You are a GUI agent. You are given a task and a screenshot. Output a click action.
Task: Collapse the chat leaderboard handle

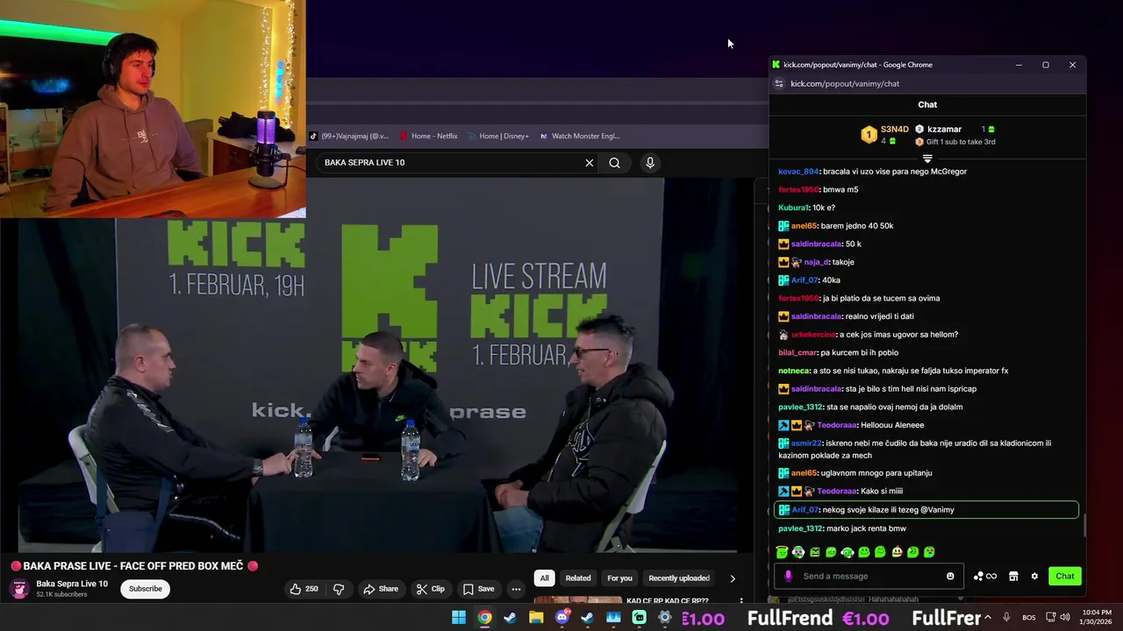point(927,159)
